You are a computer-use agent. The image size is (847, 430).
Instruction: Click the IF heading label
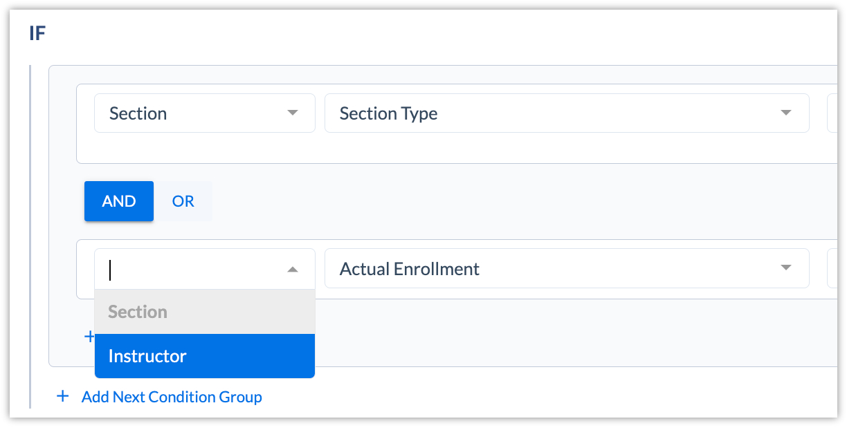click(x=37, y=33)
